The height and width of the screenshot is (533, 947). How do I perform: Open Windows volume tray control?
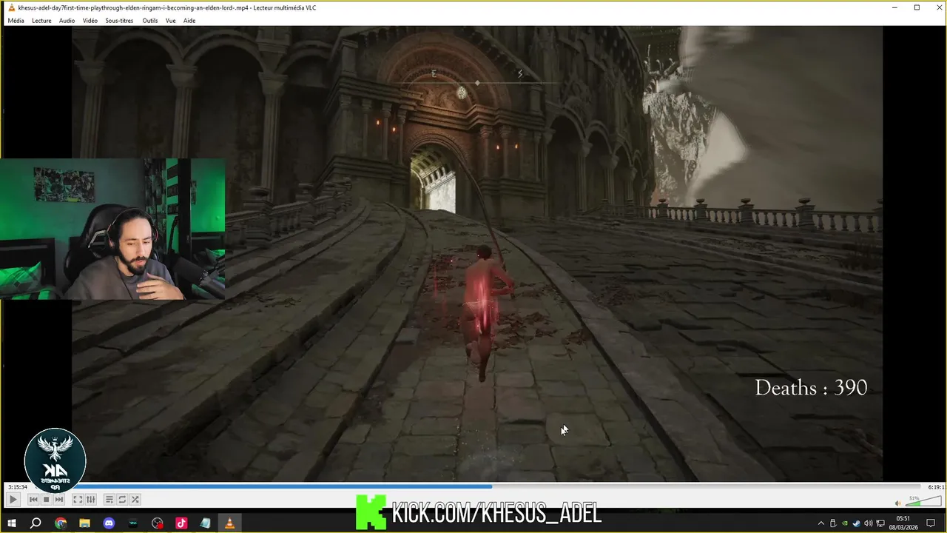point(869,523)
